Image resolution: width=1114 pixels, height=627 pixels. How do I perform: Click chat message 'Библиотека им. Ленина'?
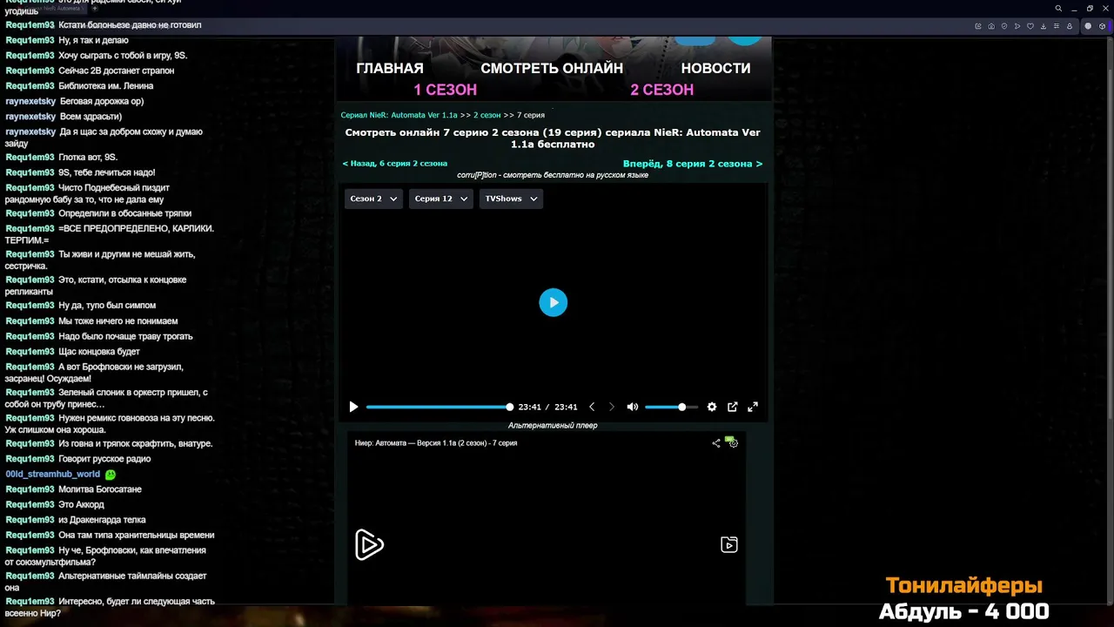(x=105, y=86)
